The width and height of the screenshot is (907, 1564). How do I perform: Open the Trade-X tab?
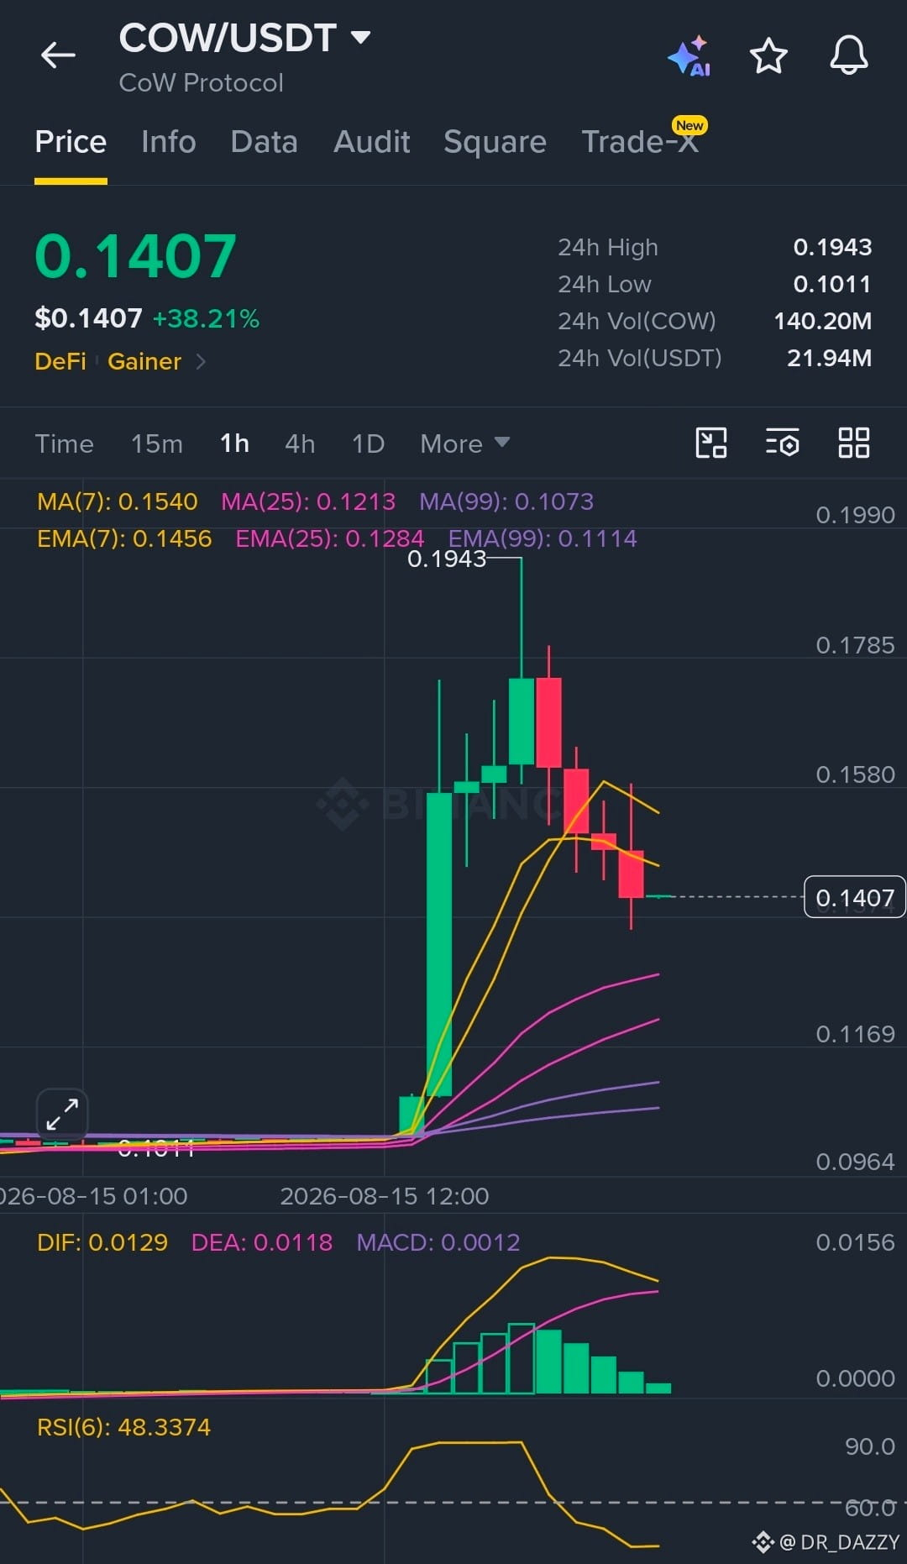pos(641,140)
